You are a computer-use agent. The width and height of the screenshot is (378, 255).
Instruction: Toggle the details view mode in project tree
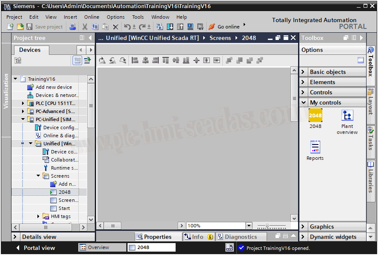[x=77, y=60]
